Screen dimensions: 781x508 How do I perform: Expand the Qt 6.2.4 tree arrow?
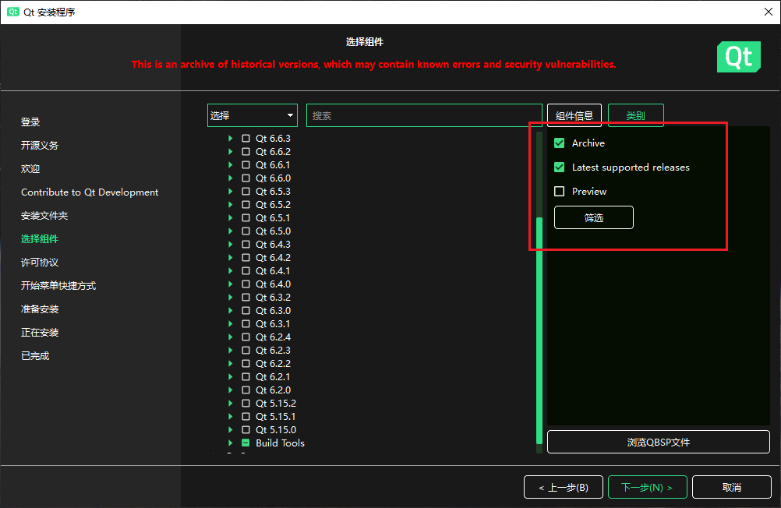[230, 337]
